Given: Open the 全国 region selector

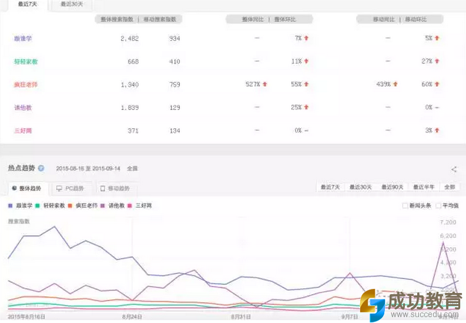Looking at the screenshot, I should point(132,168).
